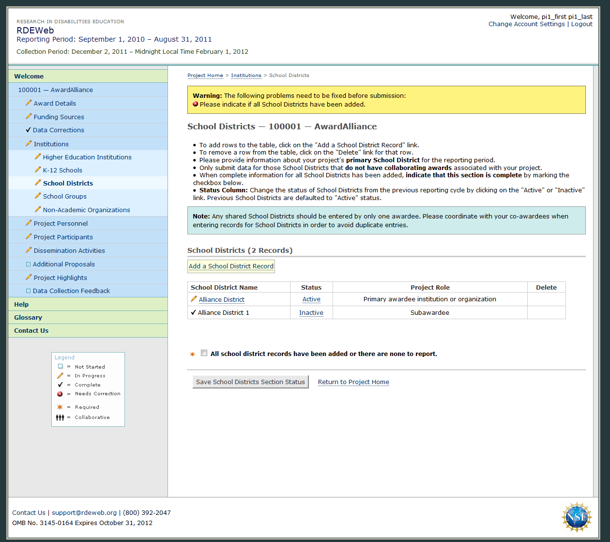The image size is (610, 542).
Task: Click the checkmark icon beside Data Corrections
Action: click(x=28, y=130)
